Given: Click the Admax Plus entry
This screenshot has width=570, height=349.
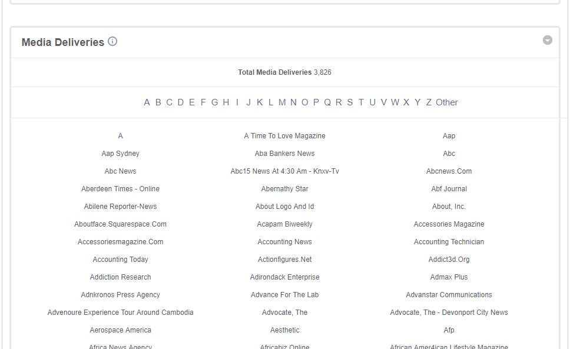Looking at the screenshot, I should 449,277.
